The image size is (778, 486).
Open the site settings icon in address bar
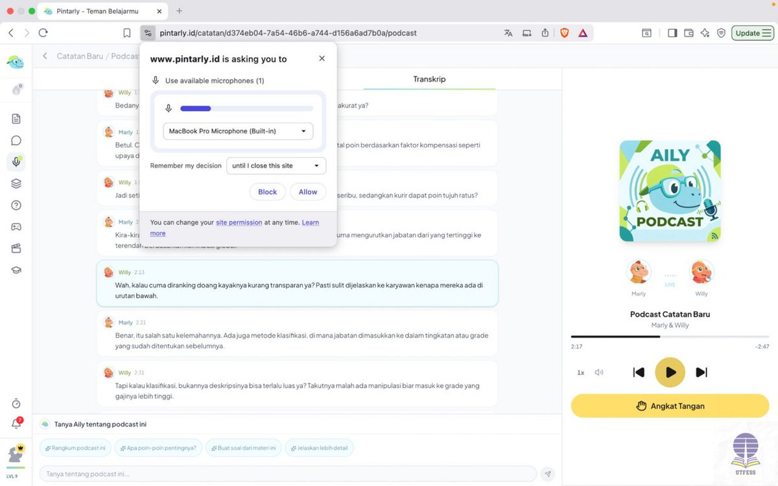click(148, 32)
